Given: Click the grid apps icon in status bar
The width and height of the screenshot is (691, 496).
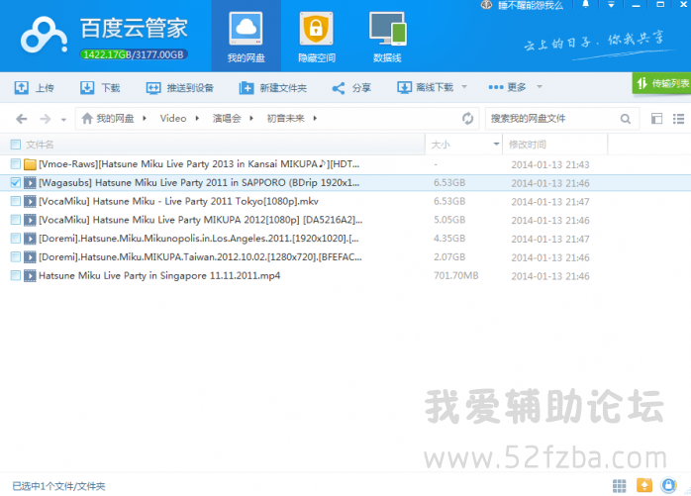Looking at the screenshot, I should pyautogui.click(x=619, y=486).
